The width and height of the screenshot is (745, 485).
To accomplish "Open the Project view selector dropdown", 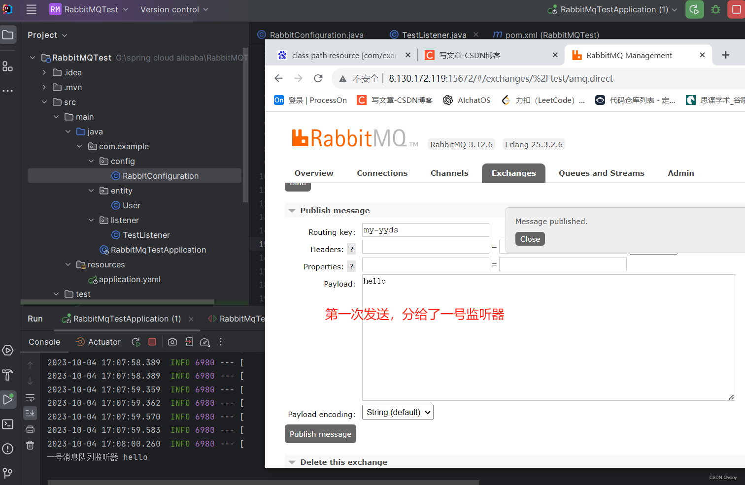I will pyautogui.click(x=47, y=35).
